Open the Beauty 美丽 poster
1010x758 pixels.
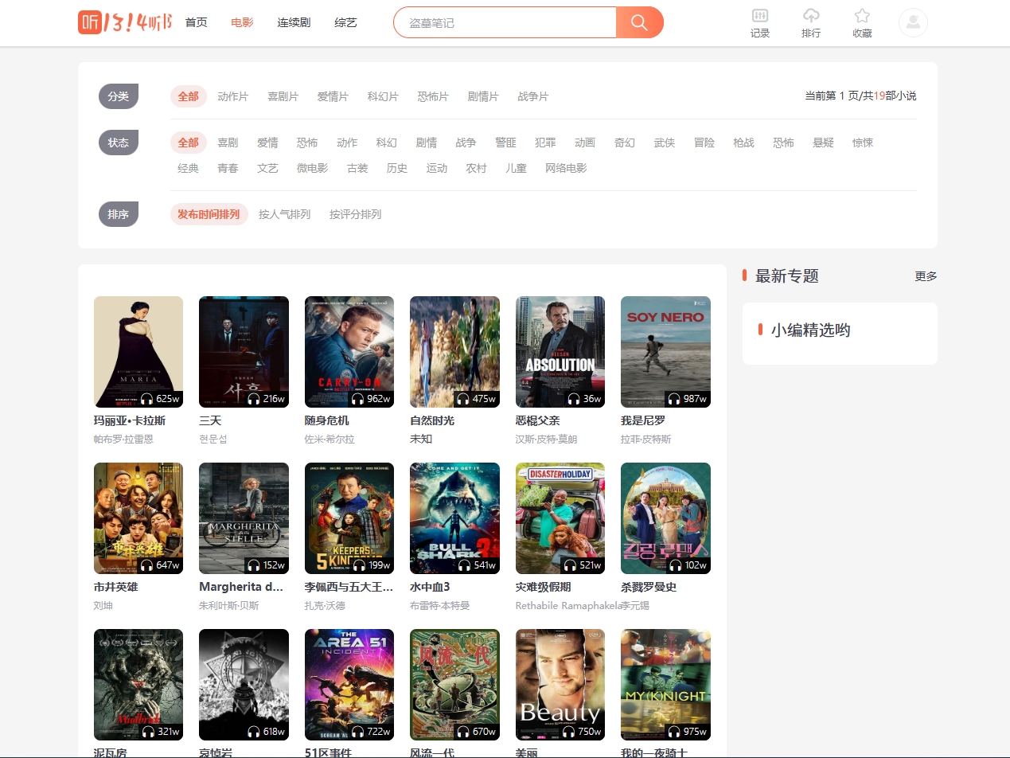tap(560, 685)
